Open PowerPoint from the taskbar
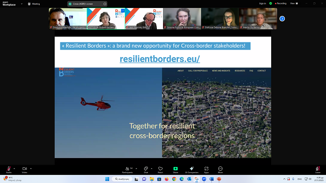326x183 pixels. tap(219, 179)
